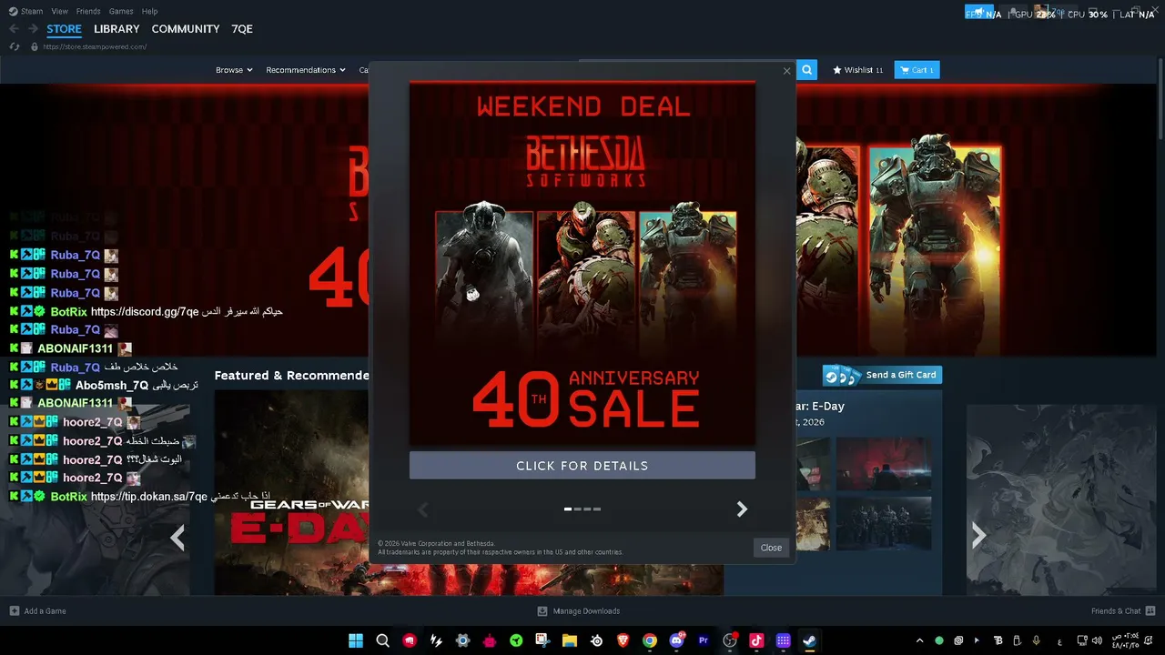Open Premiere Pro from the taskbar

pyautogui.click(x=704, y=640)
